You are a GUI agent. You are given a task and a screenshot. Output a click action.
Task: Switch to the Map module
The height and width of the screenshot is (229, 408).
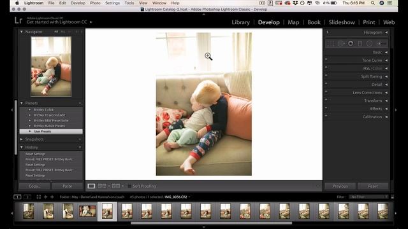293,22
